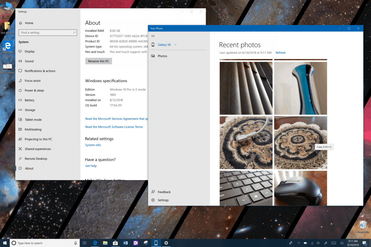Open the computer mouse photo thumbnail
This screenshot has width=371, height=247.
click(300, 188)
